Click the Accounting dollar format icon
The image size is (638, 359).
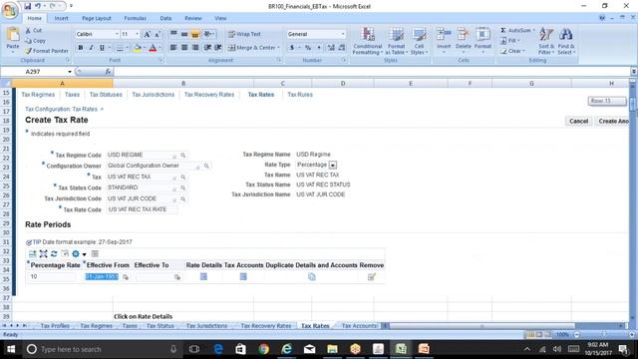click(292, 48)
